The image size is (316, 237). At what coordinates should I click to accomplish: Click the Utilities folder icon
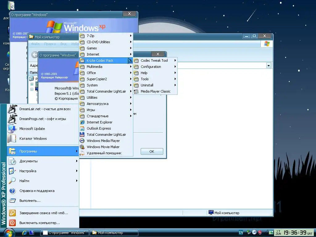coord(82,98)
